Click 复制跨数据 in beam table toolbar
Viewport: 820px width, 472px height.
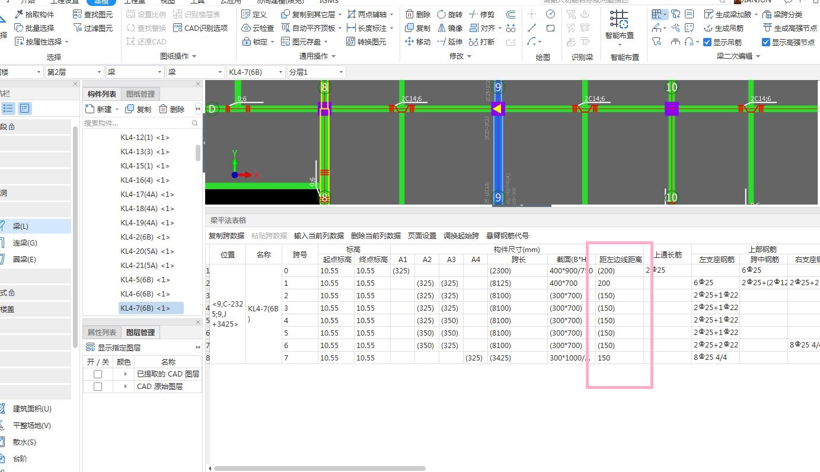pos(226,235)
